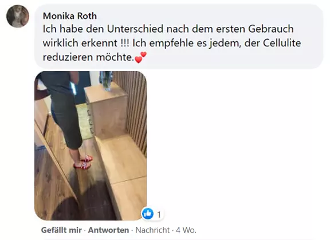Click the red sandals in the photo
This screenshot has height=240, width=330.
click(83, 162)
